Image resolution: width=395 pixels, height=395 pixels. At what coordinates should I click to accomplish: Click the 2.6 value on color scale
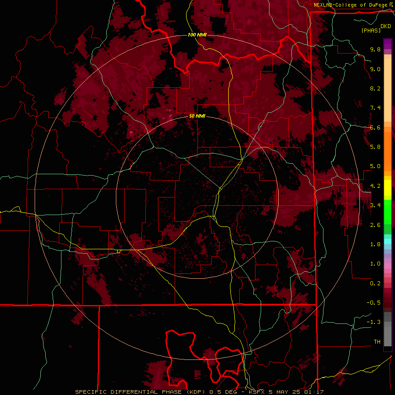tap(375, 225)
